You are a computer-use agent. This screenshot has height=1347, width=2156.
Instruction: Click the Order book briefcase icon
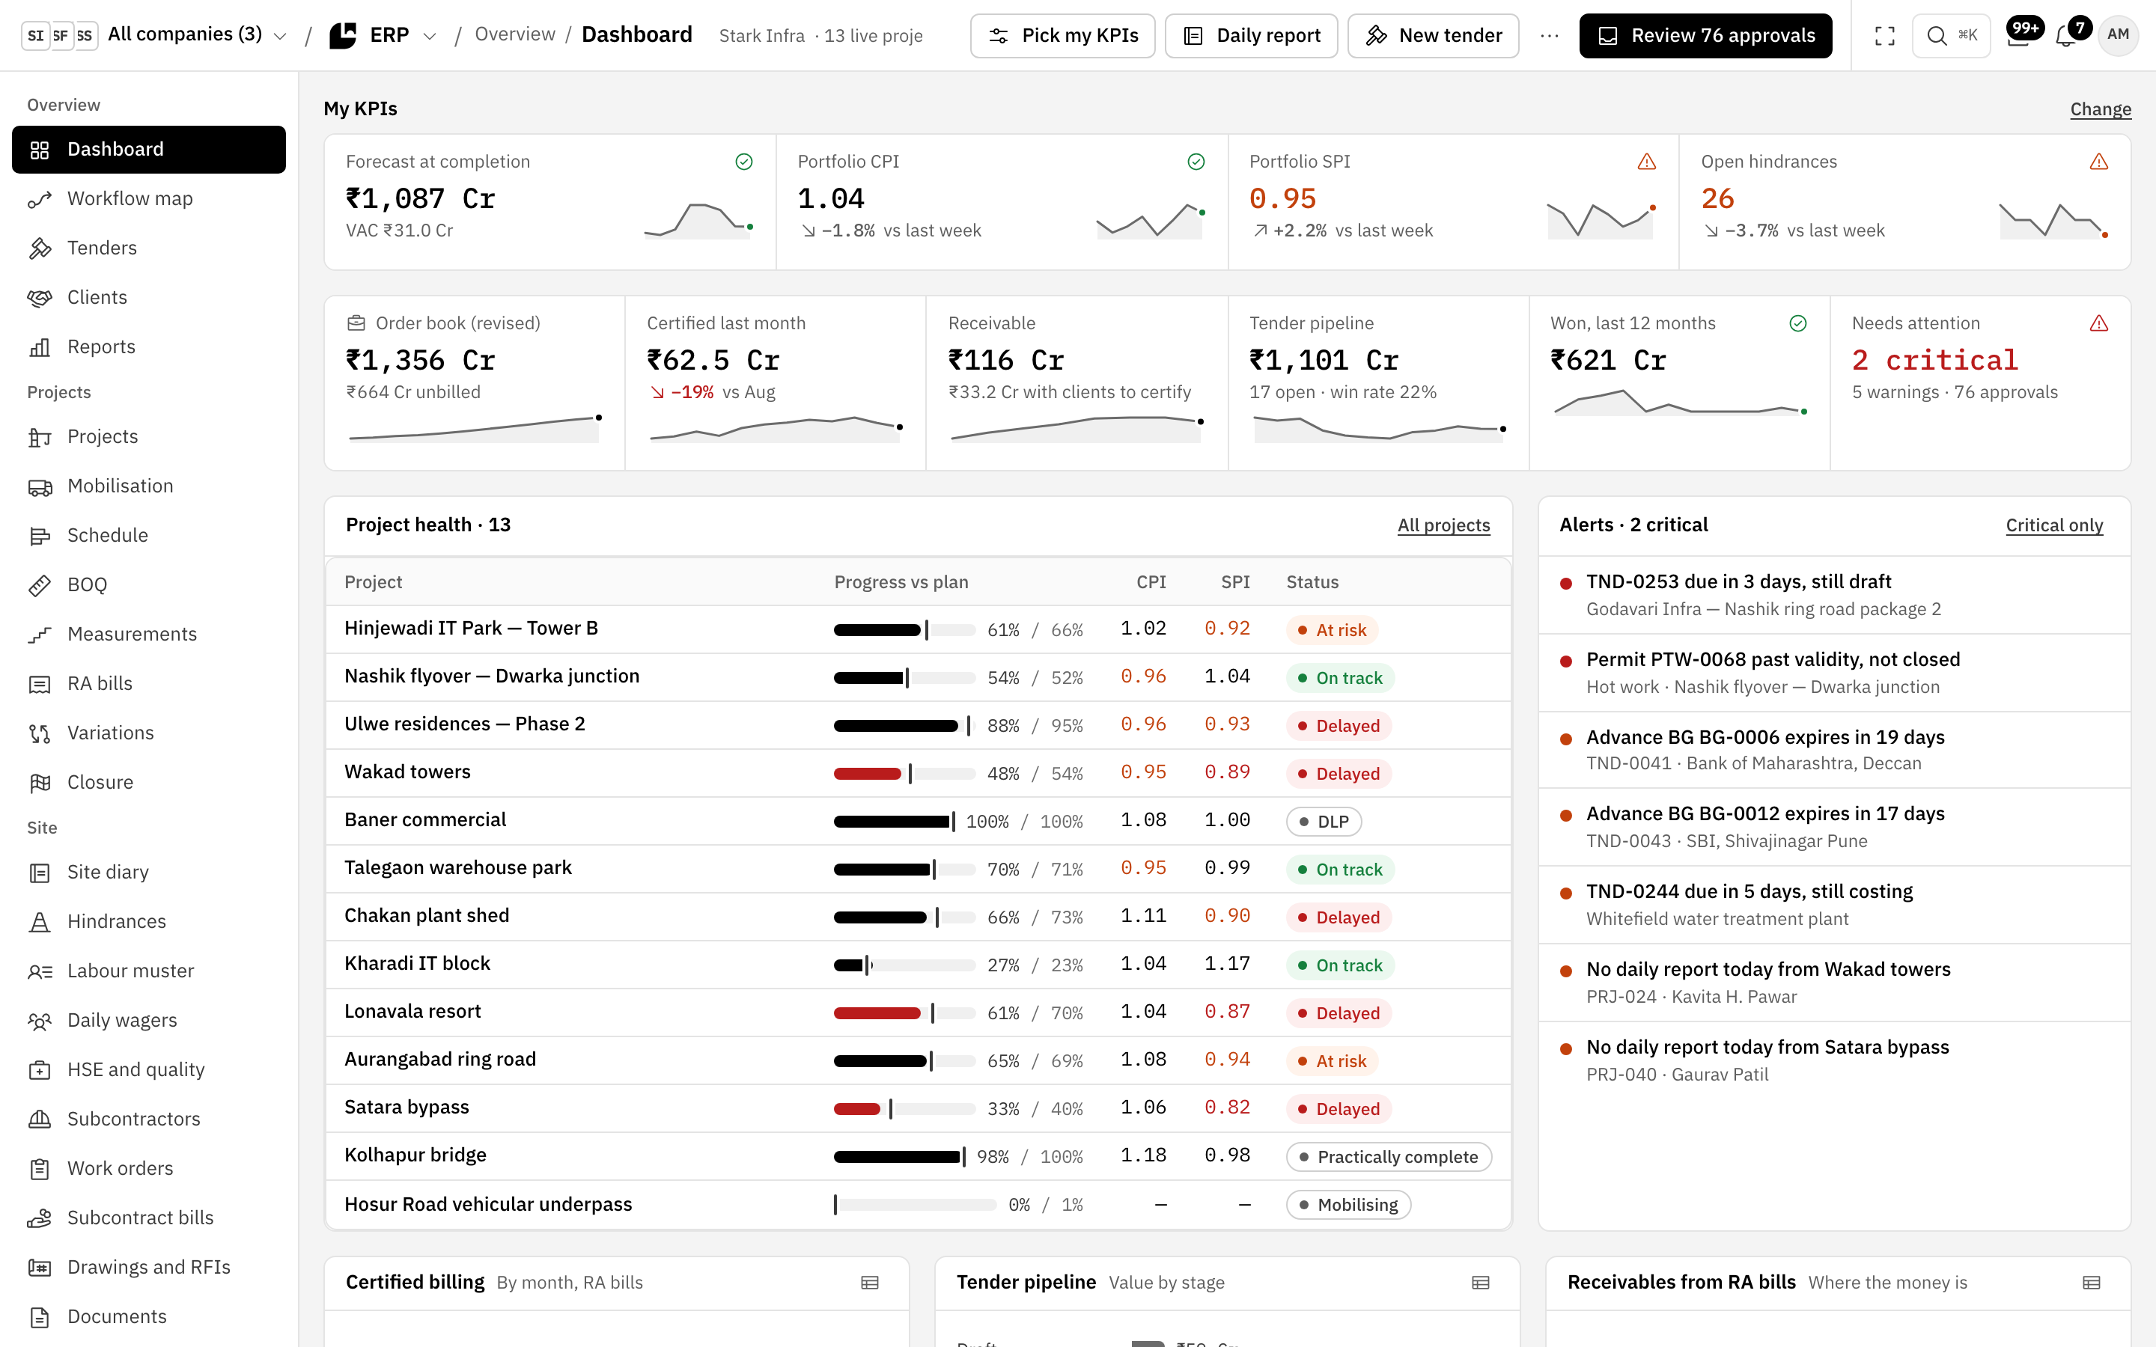356,323
